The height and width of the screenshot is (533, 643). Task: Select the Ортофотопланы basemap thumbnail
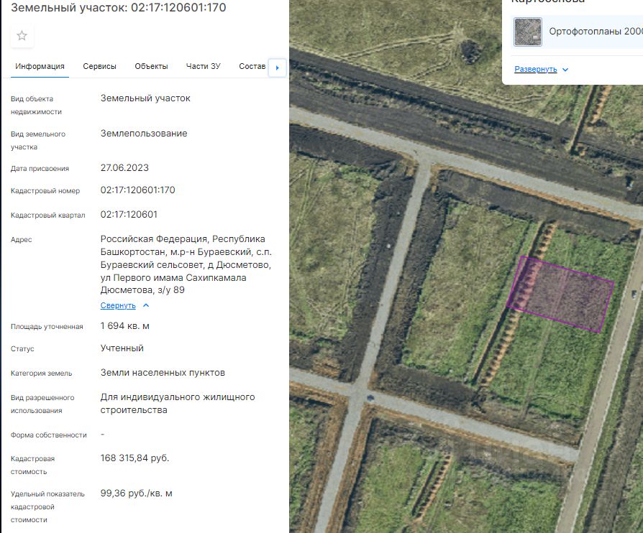point(528,32)
